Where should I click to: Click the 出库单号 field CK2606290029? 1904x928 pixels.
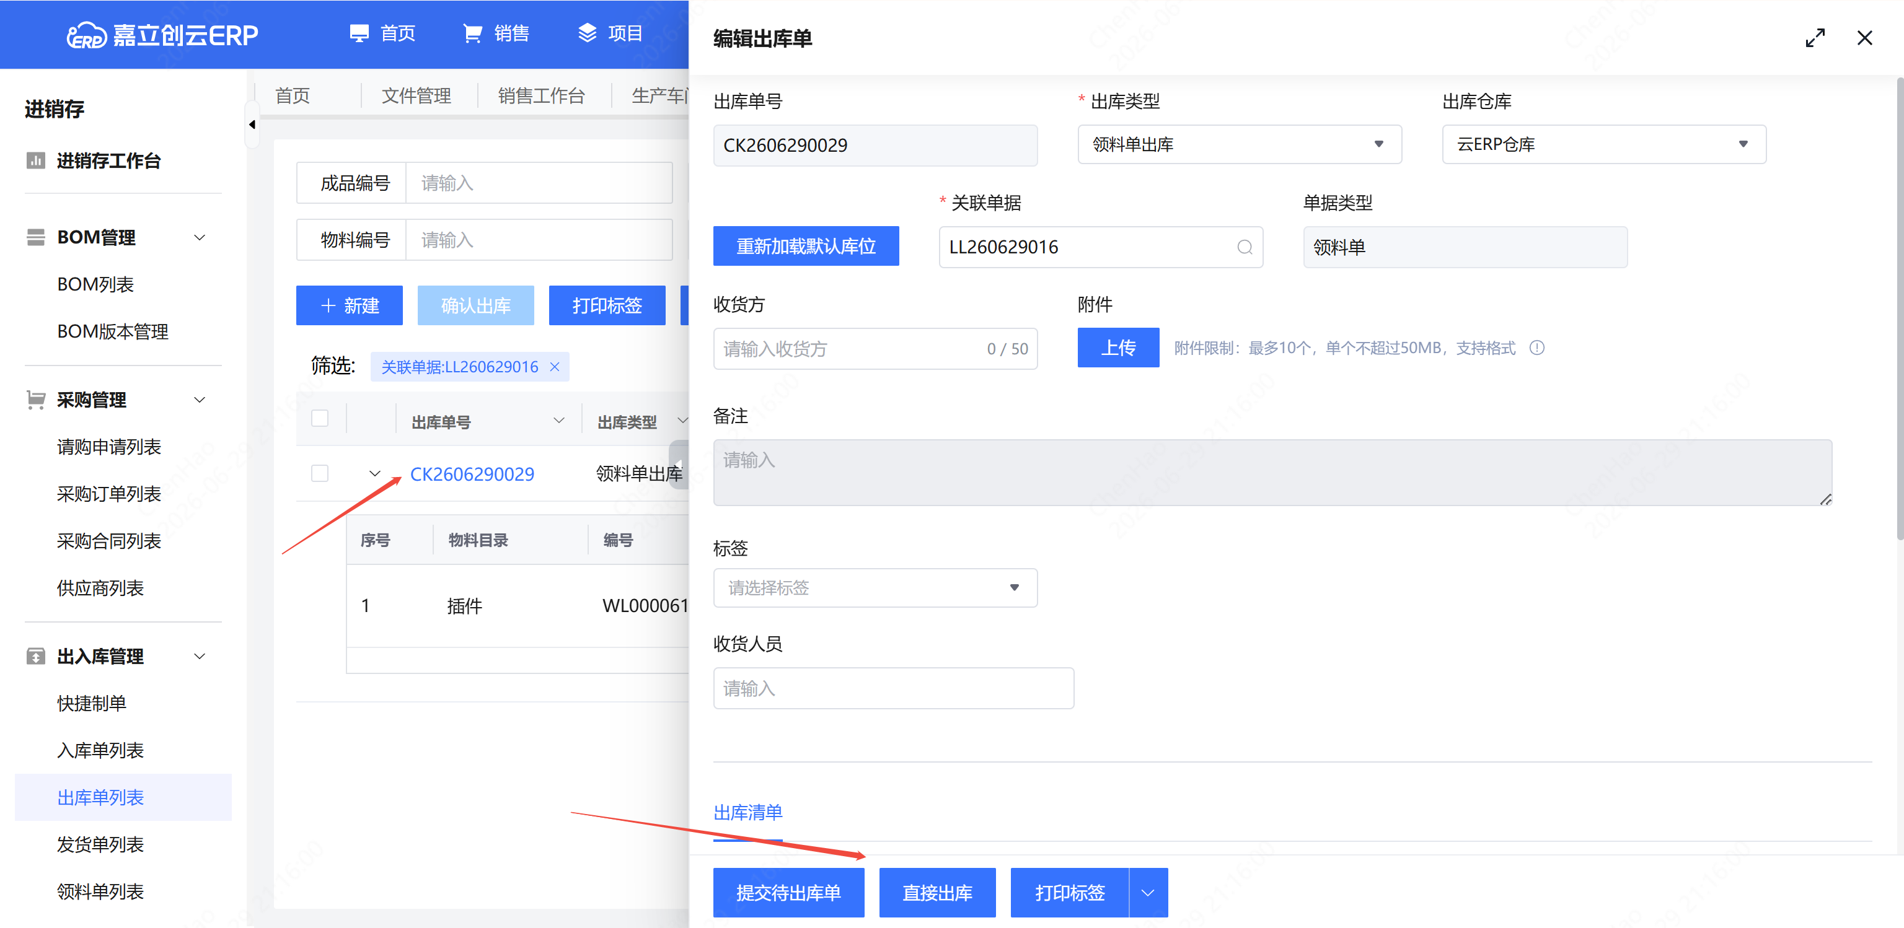[875, 145]
